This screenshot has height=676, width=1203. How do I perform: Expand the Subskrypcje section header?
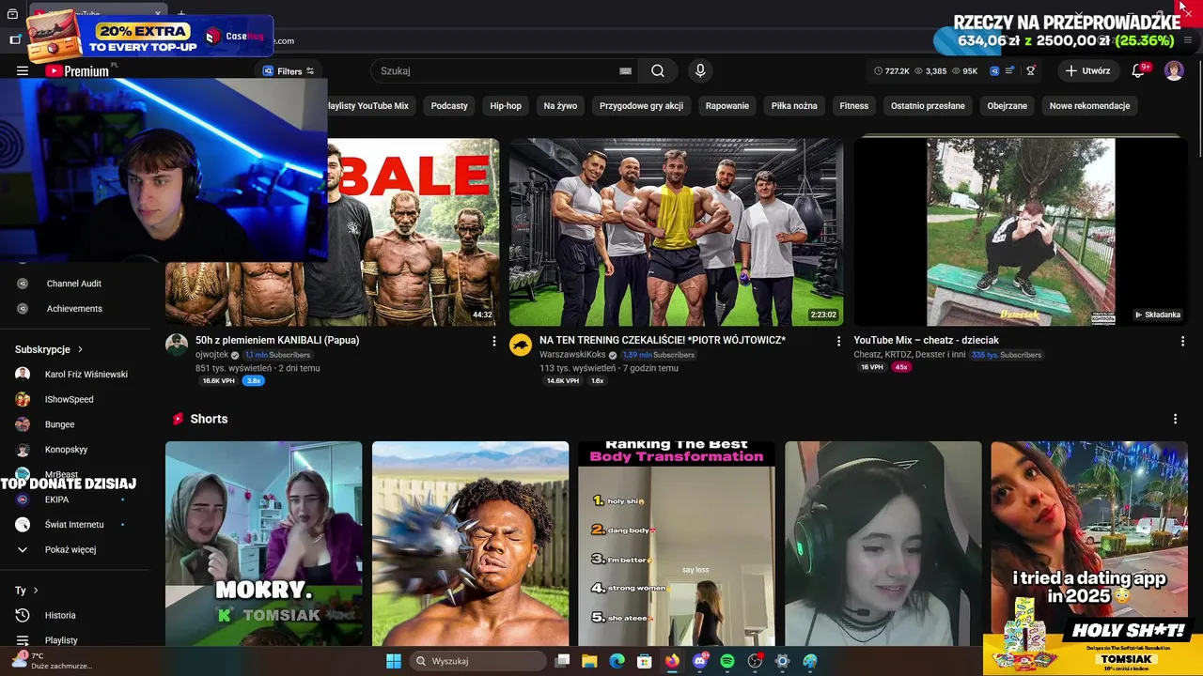click(x=49, y=349)
